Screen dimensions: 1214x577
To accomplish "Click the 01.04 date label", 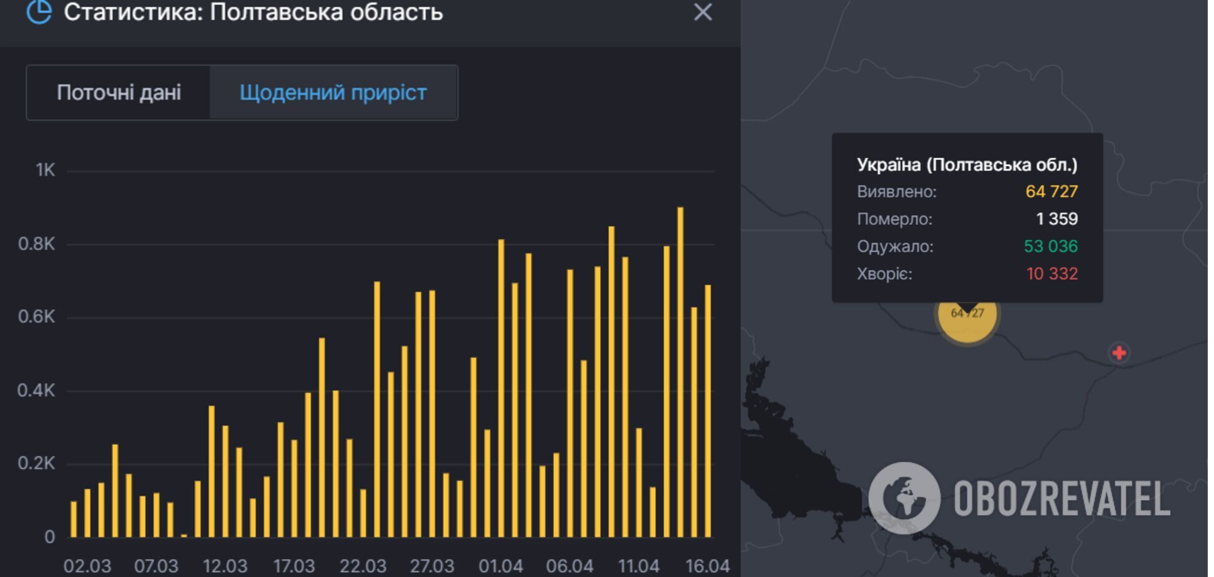I will tap(501, 566).
